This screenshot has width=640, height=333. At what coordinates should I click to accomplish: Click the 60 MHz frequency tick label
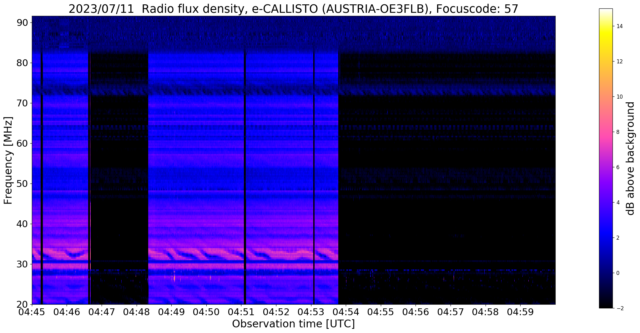[22, 143]
